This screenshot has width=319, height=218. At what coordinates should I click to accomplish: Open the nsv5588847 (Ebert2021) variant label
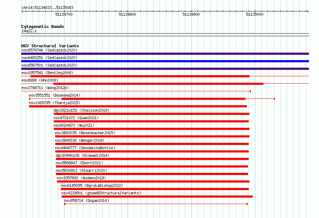pos(79,163)
